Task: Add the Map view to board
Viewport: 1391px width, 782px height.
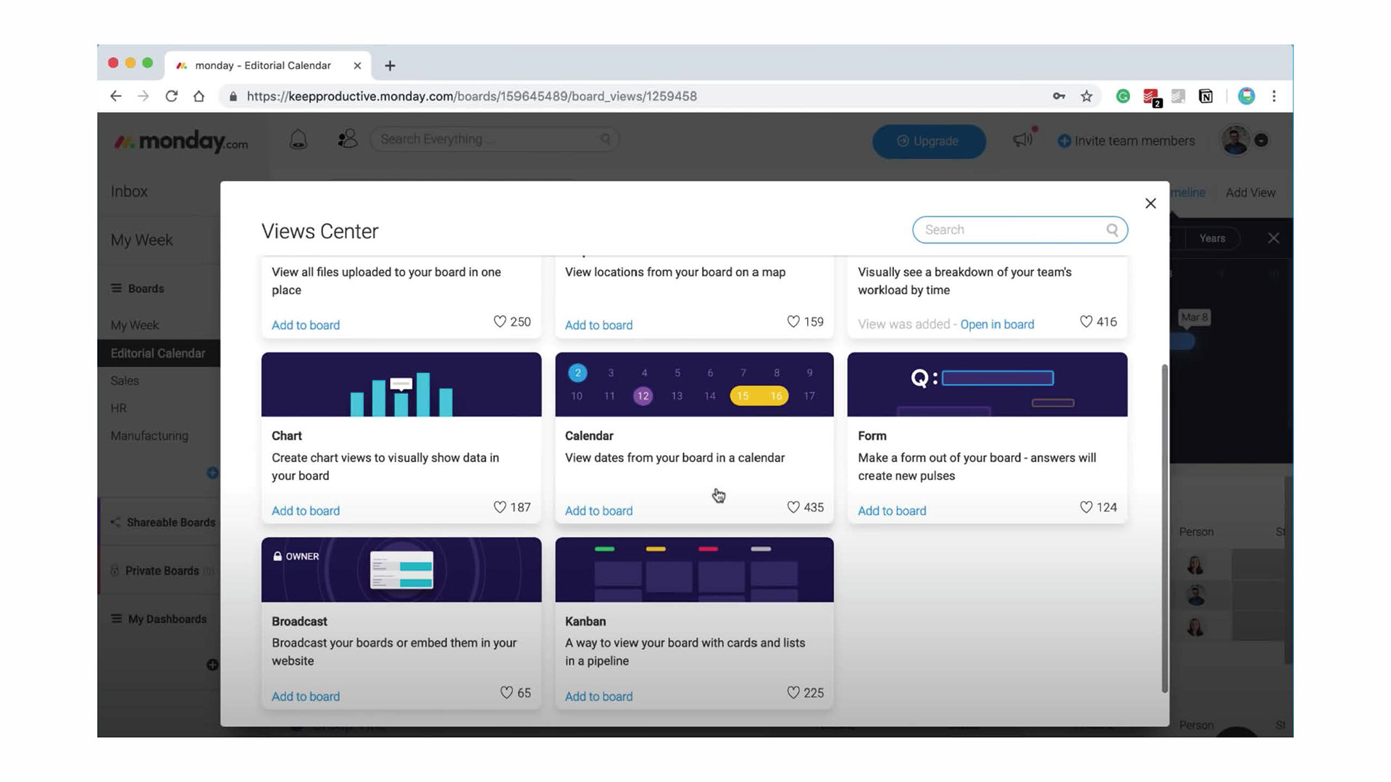Action: pyautogui.click(x=598, y=325)
